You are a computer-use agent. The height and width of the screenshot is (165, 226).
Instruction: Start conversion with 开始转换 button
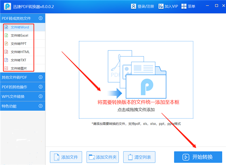point(198,157)
